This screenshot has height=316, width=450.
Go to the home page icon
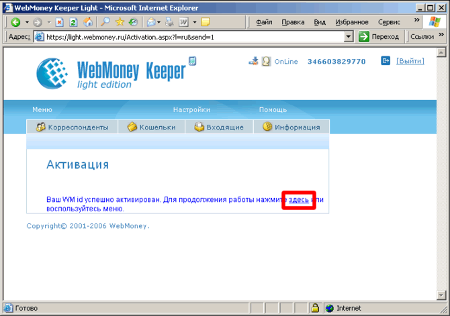click(x=88, y=22)
